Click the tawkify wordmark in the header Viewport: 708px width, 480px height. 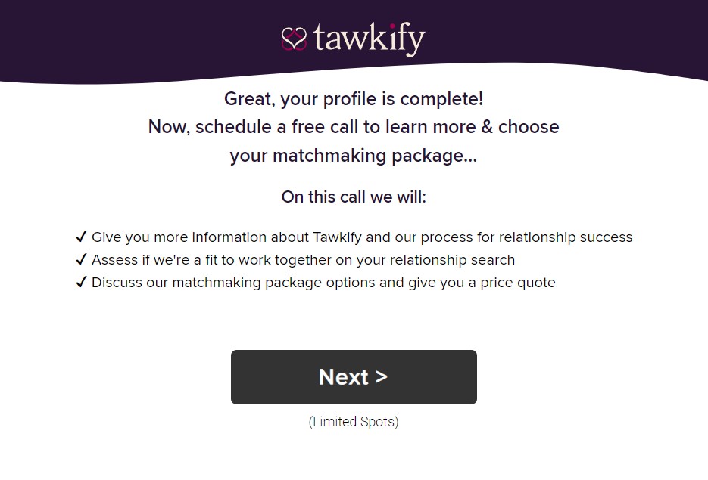(x=369, y=38)
